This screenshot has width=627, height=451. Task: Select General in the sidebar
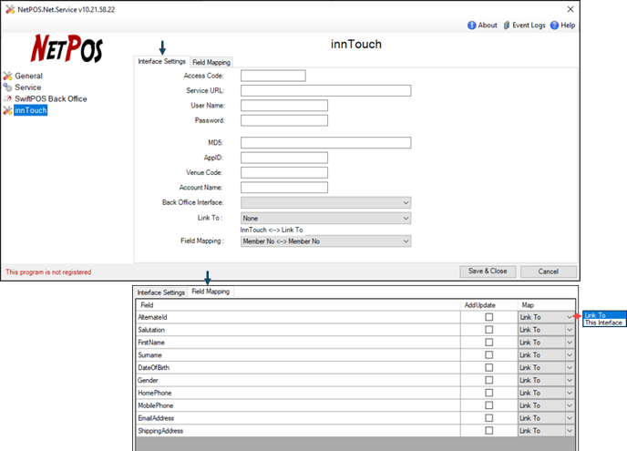point(28,76)
